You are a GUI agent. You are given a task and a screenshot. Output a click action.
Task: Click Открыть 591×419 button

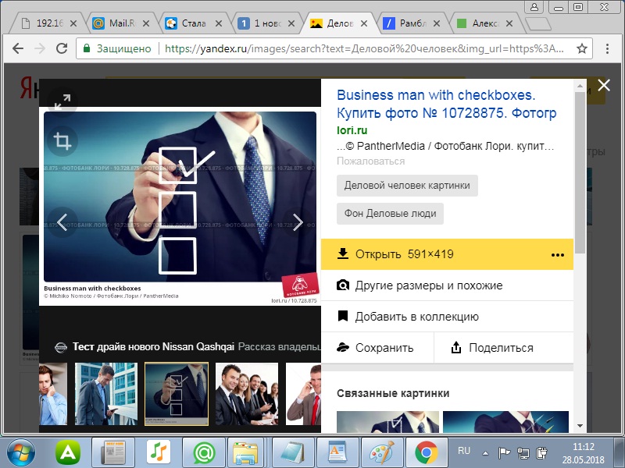[x=447, y=254]
